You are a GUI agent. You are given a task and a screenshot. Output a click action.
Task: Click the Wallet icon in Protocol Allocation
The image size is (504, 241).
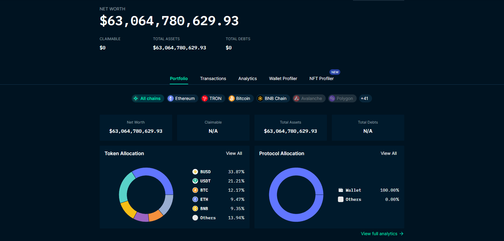coord(341,190)
